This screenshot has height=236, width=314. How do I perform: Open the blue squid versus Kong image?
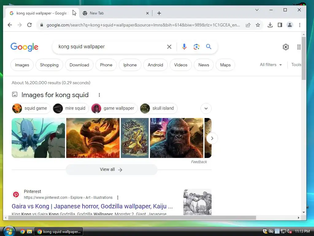tap(38, 138)
